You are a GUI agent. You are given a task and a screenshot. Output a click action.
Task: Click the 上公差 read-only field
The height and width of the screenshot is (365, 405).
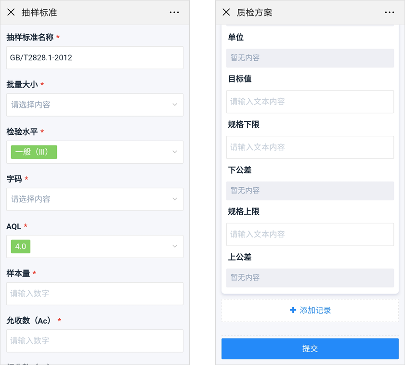point(310,278)
